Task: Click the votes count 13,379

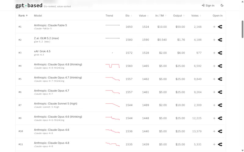Action: (x=197, y=131)
